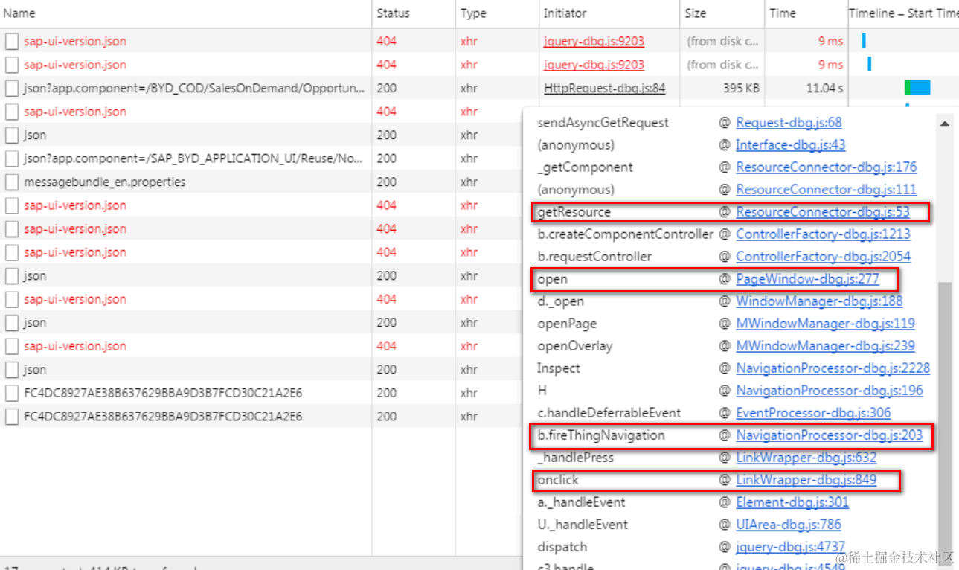Click the c.handleDeferrableEvent frame name
This screenshot has height=570, width=959.
coord(609,413)
